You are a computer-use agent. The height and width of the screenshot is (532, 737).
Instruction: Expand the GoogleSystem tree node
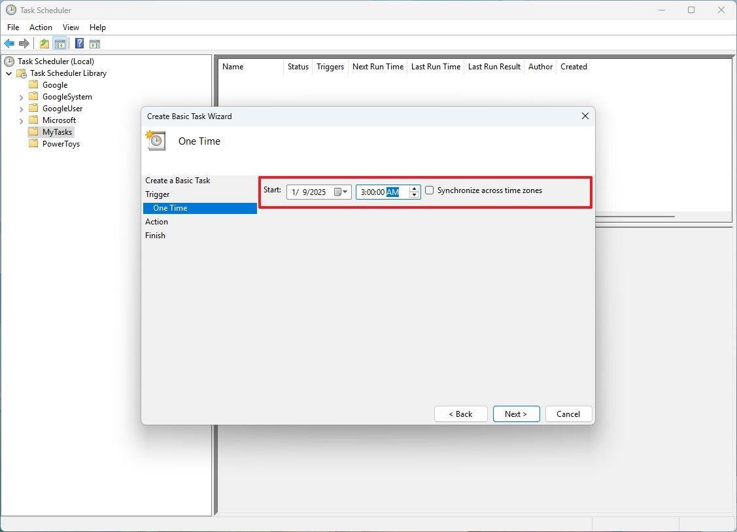pos(22,96)
